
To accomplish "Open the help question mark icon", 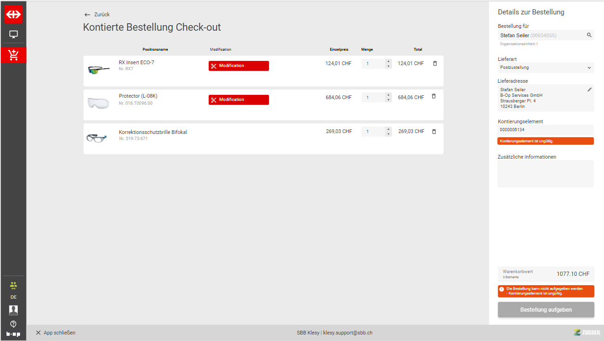I will pyautogui.click(x=14, y=324).
